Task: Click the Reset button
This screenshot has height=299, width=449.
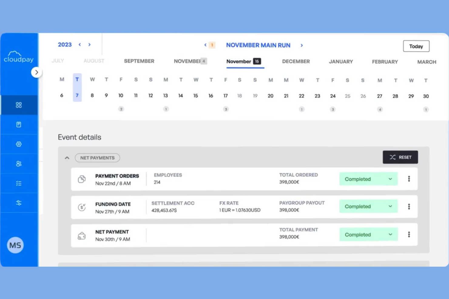Action: pos(400,157)
